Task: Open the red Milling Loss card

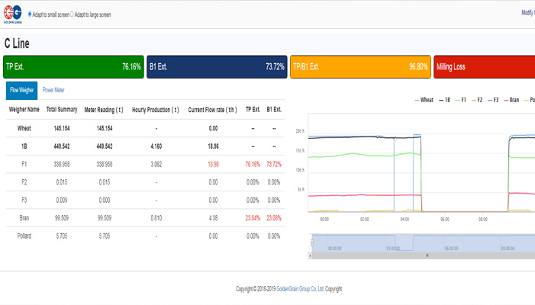Action: [x=485, y=67]
